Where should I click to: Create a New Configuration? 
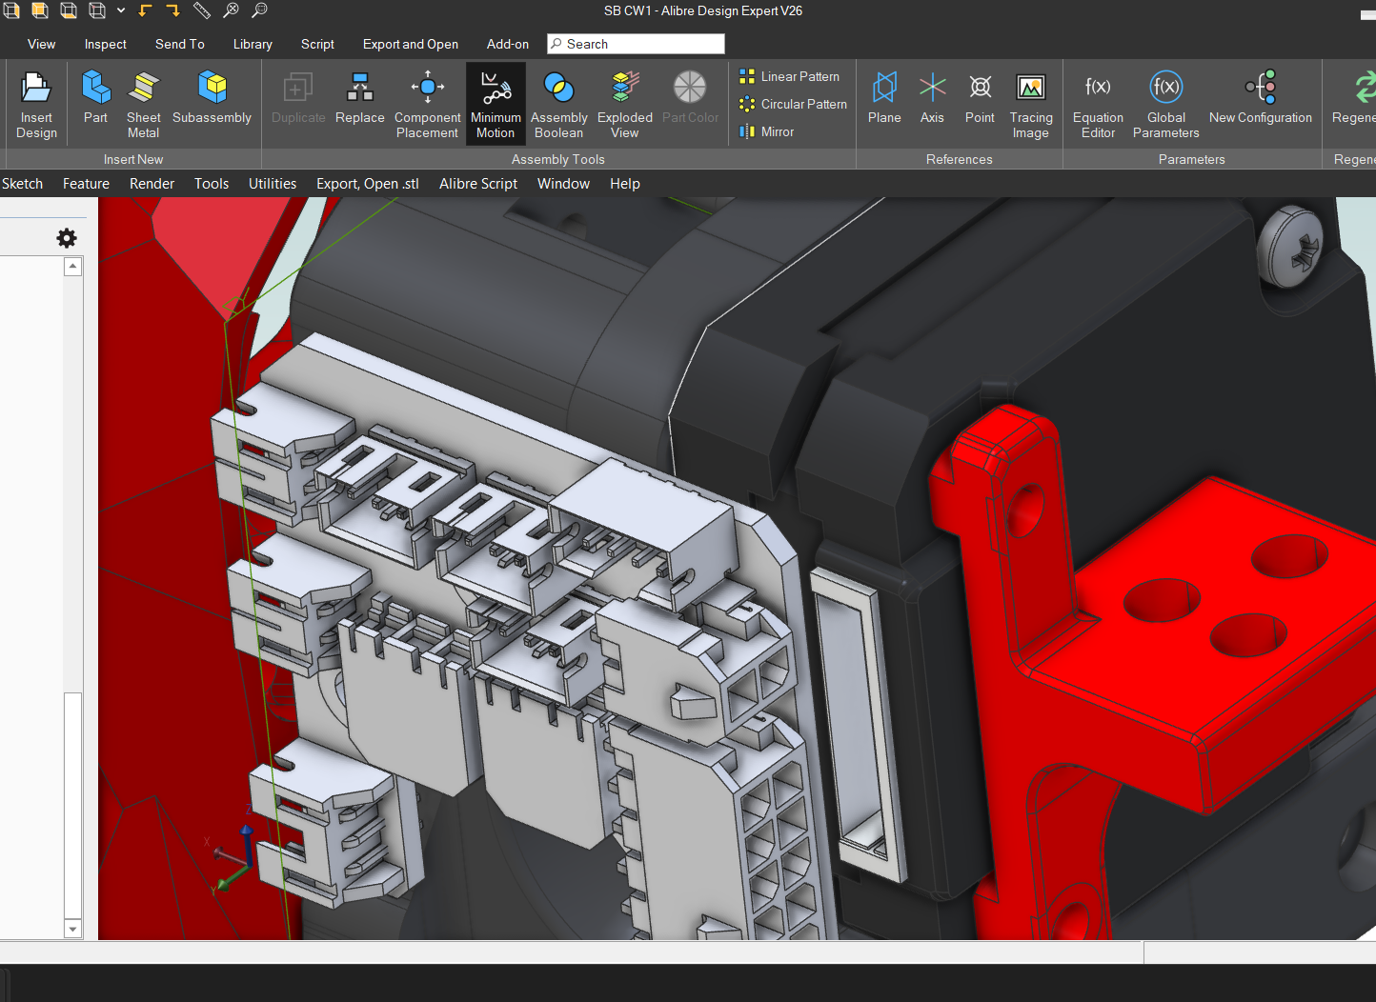(1261, 97)
